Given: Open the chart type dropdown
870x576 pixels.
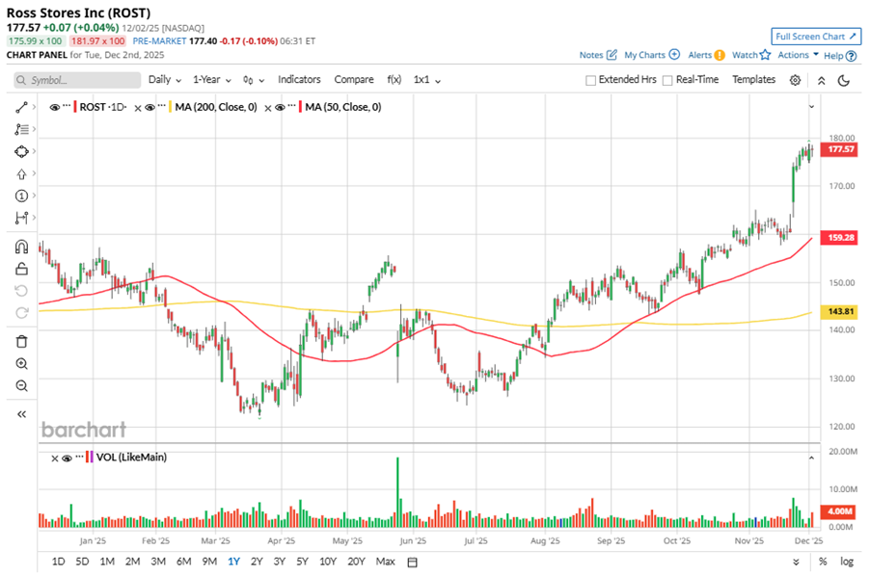Looking at the screenshot, I should (x=254, y=80).
